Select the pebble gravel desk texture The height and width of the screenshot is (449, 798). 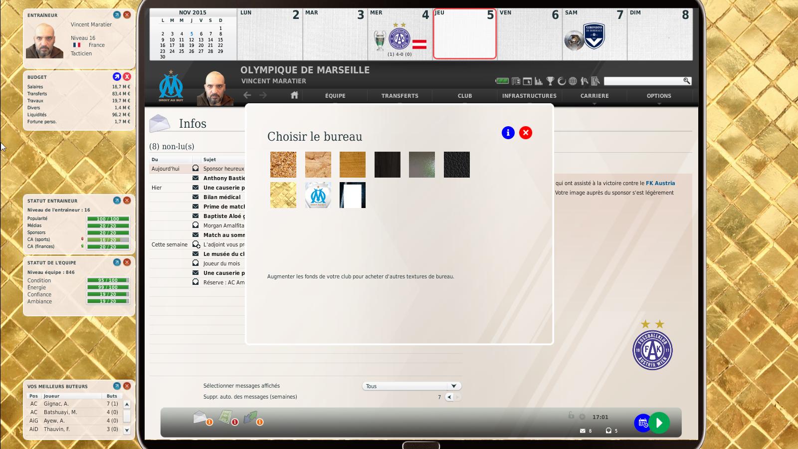[283, 165]
